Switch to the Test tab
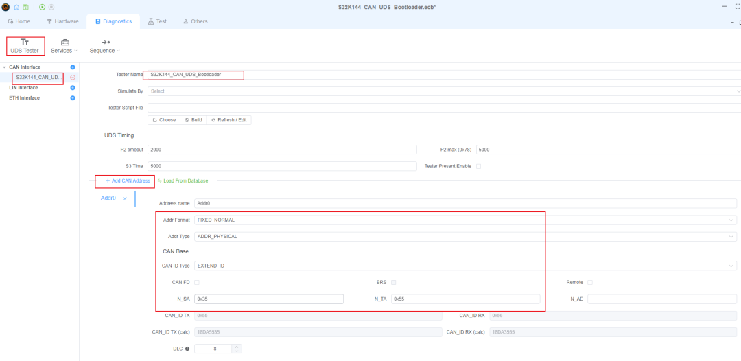The width and height of the screenshot is (741, 361). (157, 21)
